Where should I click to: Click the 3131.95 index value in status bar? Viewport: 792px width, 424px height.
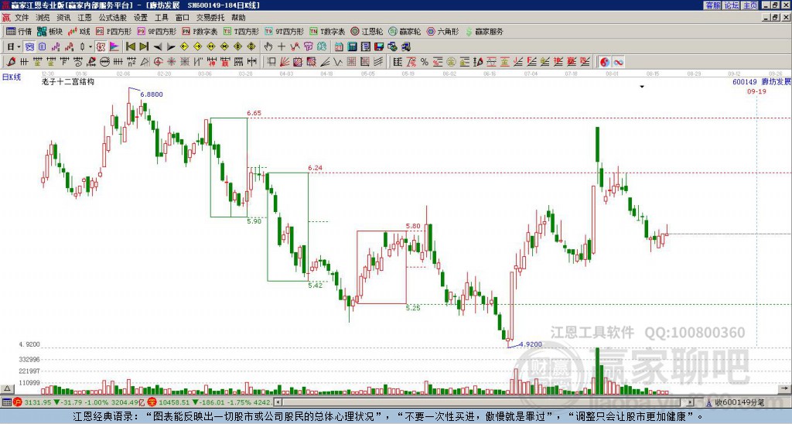tap(37, 402)
